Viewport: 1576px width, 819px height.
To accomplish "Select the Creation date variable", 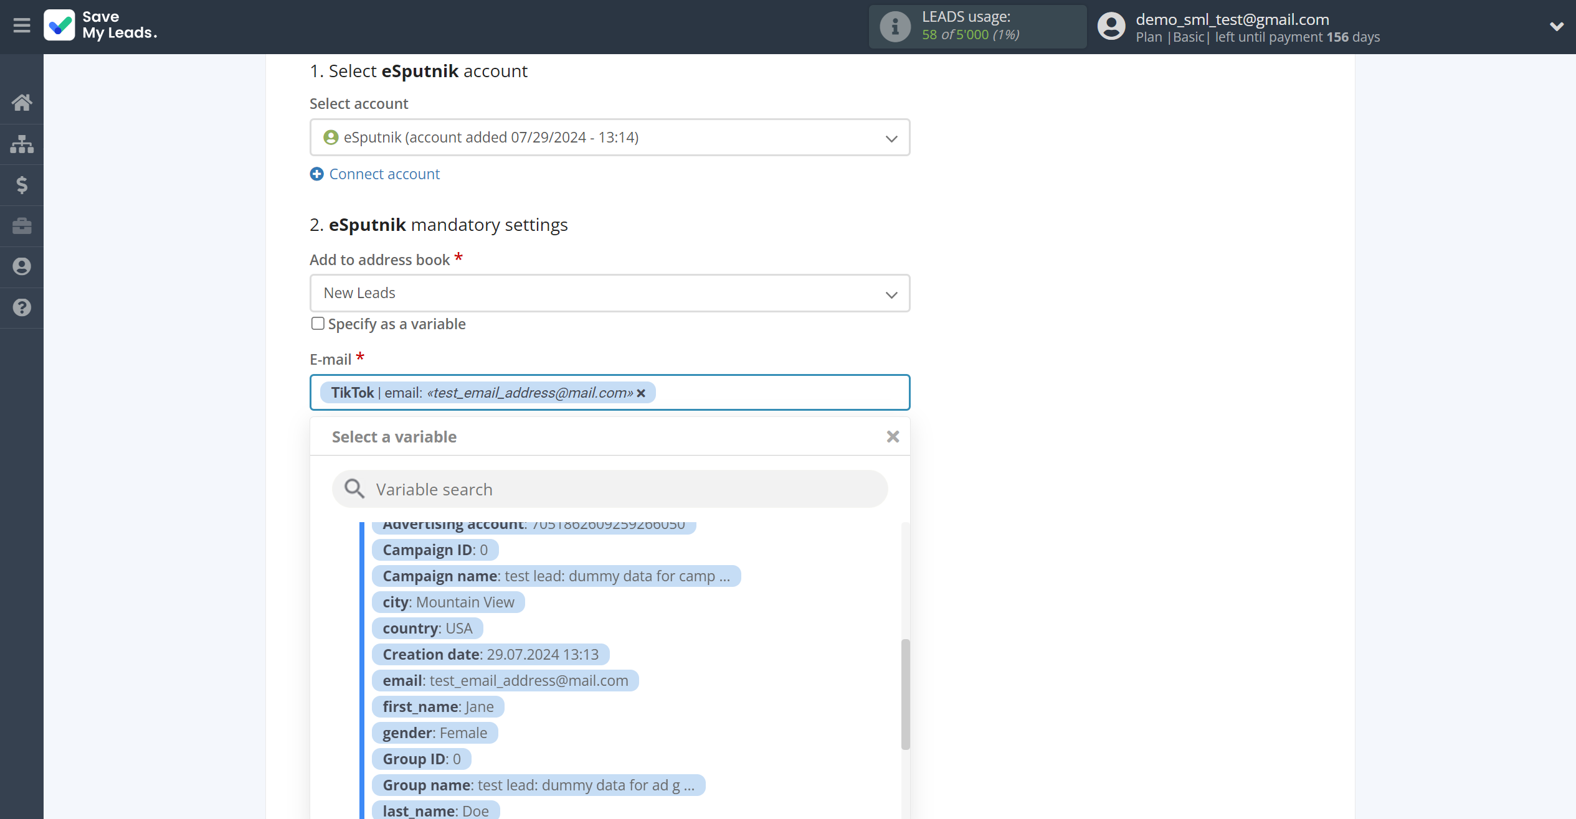I will click(490, 655).
